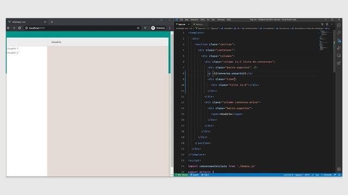
Task: Split the VS Code editor
Action: (327, 24)
